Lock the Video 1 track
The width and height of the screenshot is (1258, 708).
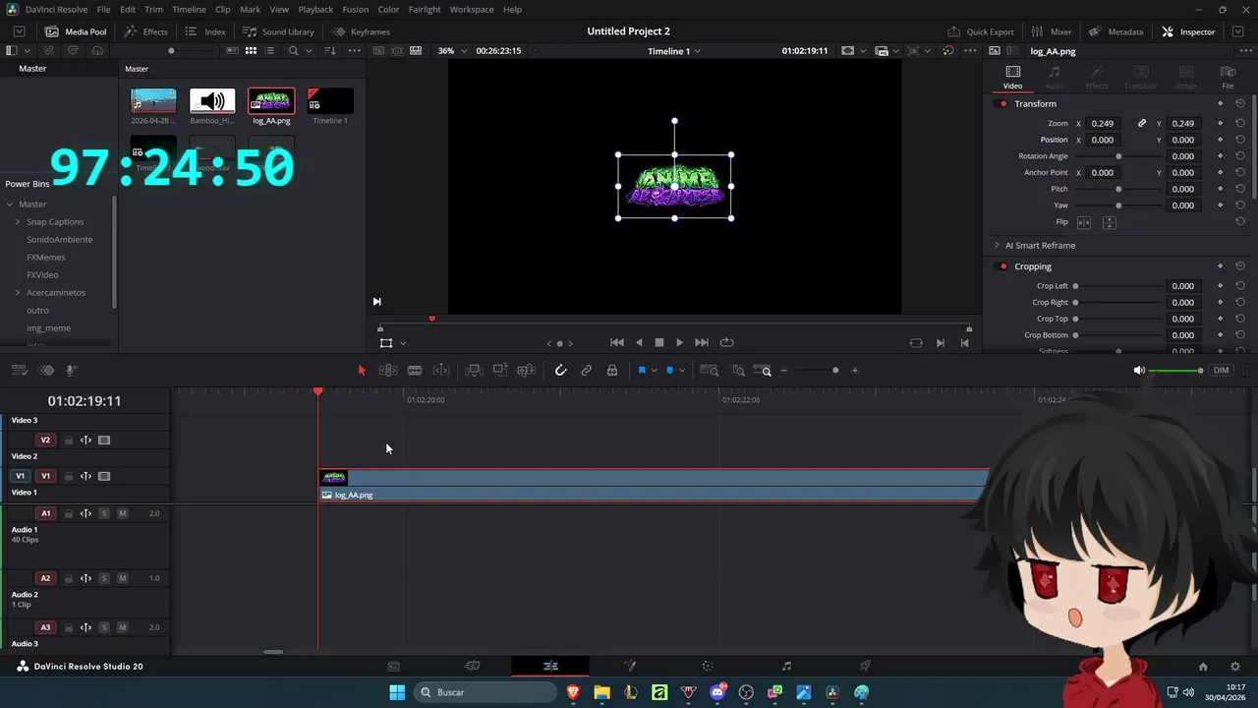click(68, 476)
